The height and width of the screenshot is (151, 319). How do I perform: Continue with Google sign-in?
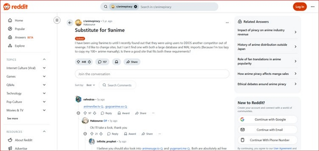[x=268, y=119]
